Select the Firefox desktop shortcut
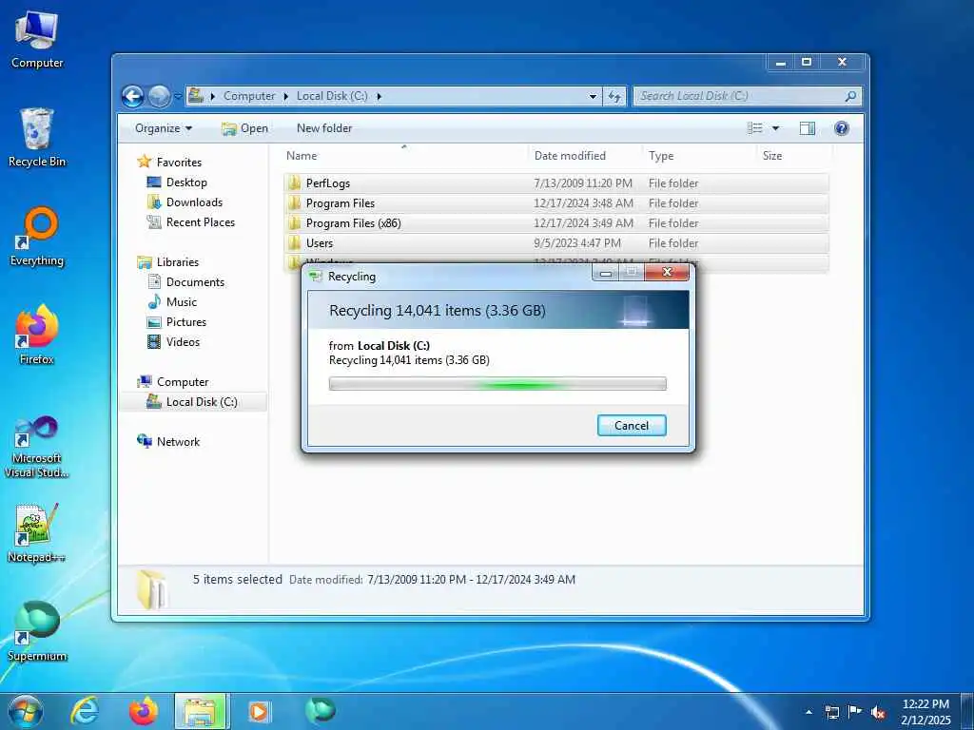This screenshot has height=730, width=974. (37, 335)
